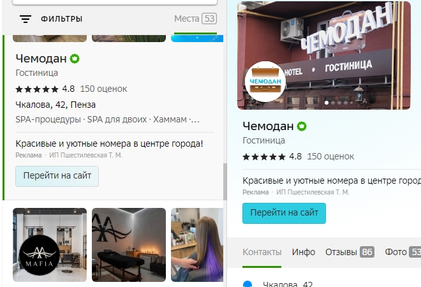Open the ФИЛЬТРЫ label button
The height and width of the screenshot is (287, 421).
click(61, 19)
